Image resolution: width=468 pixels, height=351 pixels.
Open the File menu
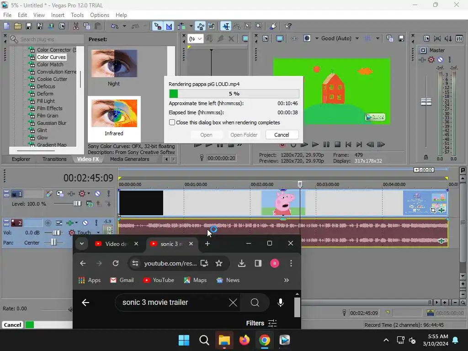coord(7,15)
